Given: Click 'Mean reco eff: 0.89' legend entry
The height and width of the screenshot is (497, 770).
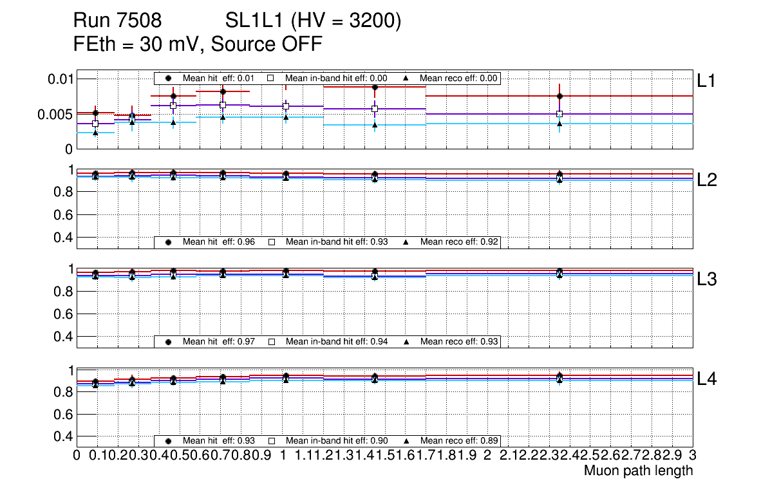Looking at the screenshot, I should pyautogui.click(x=458, y=441).
